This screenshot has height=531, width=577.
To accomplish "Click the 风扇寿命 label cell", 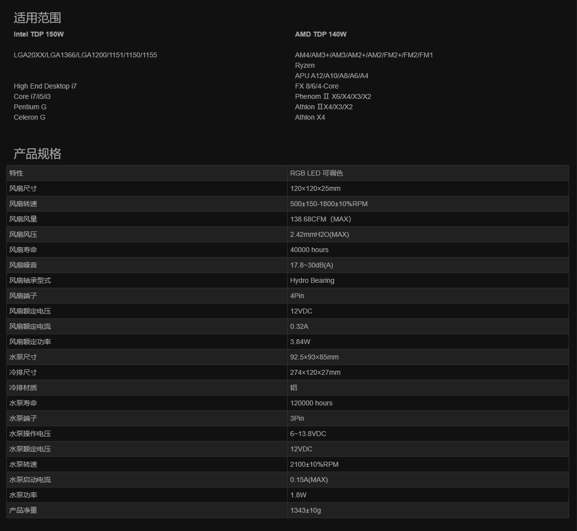I will (x=147, y=250).
